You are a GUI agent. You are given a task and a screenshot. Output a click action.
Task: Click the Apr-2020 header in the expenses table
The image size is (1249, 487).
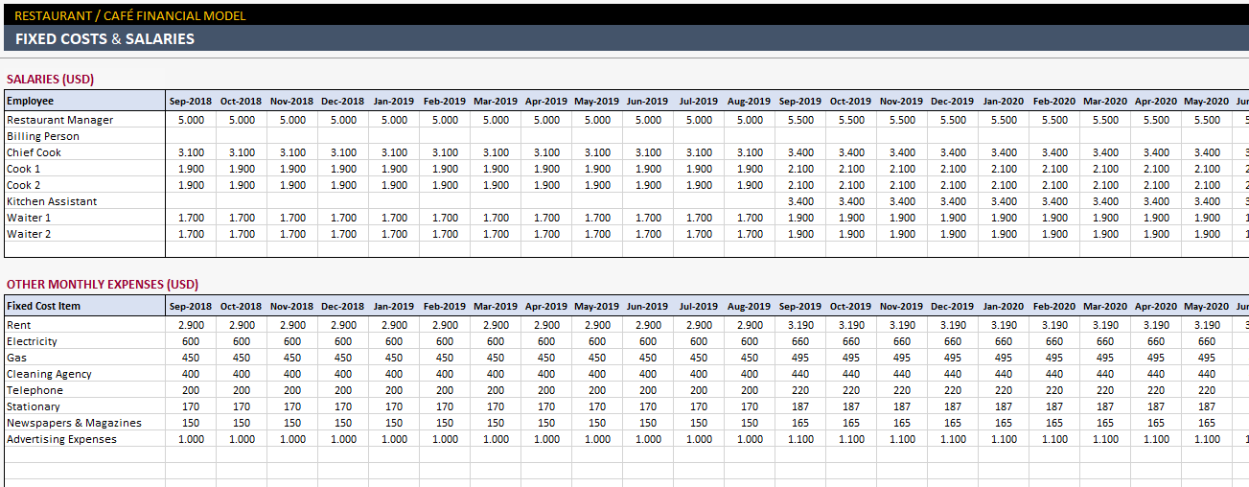click(1156, 306)
